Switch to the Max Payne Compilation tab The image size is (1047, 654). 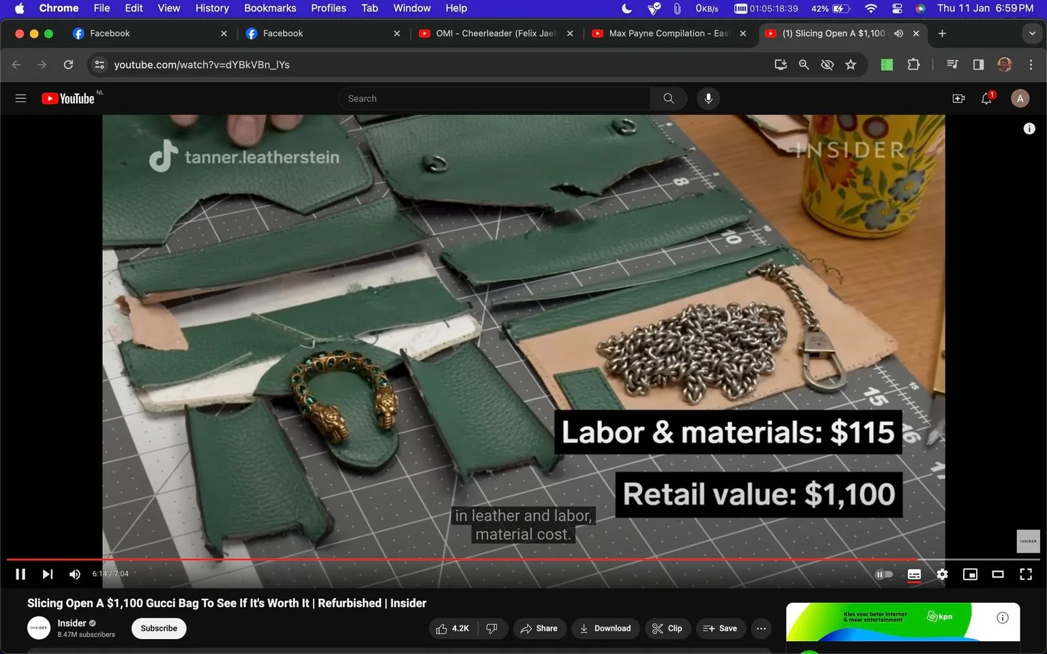coord(668,33)
